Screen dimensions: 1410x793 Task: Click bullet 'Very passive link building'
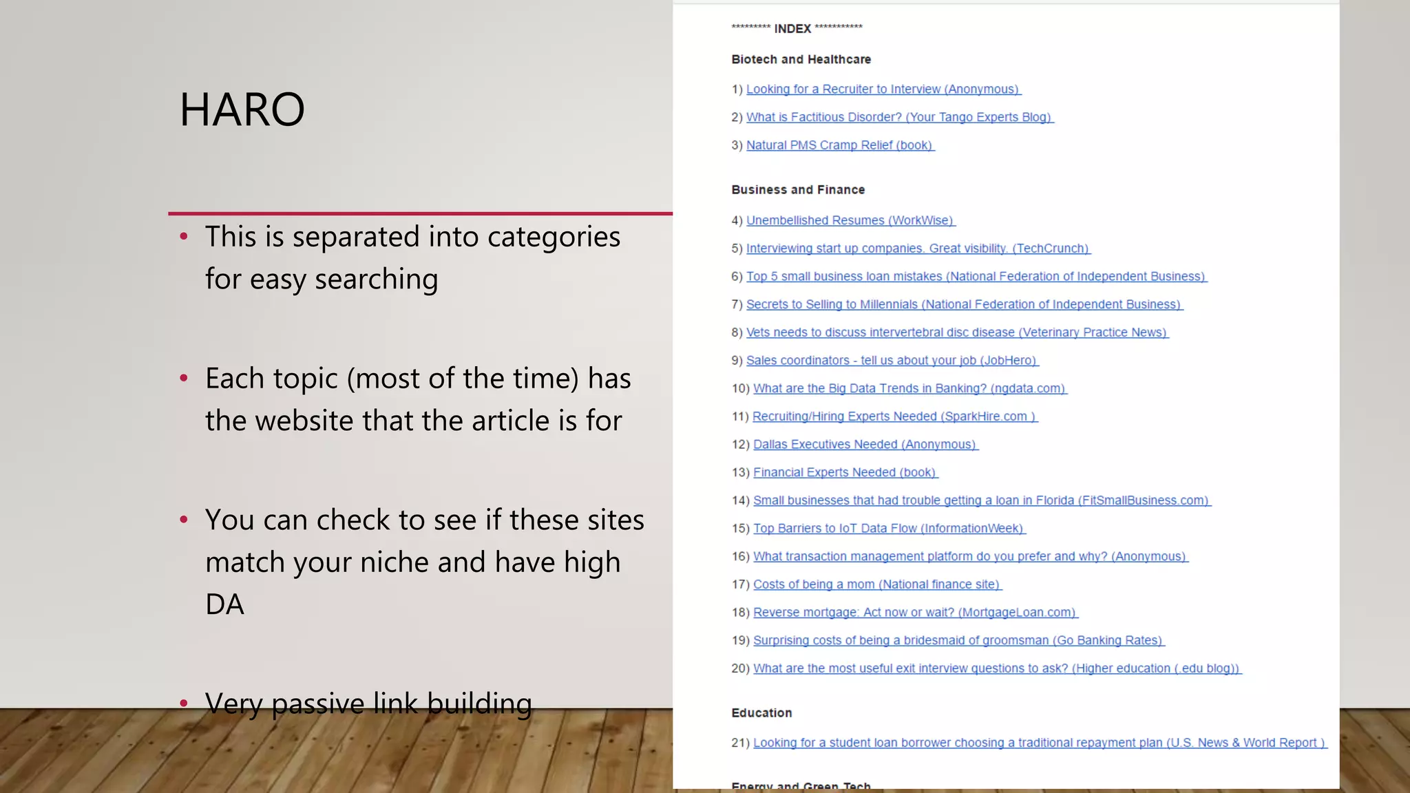(x=368, y=704)
